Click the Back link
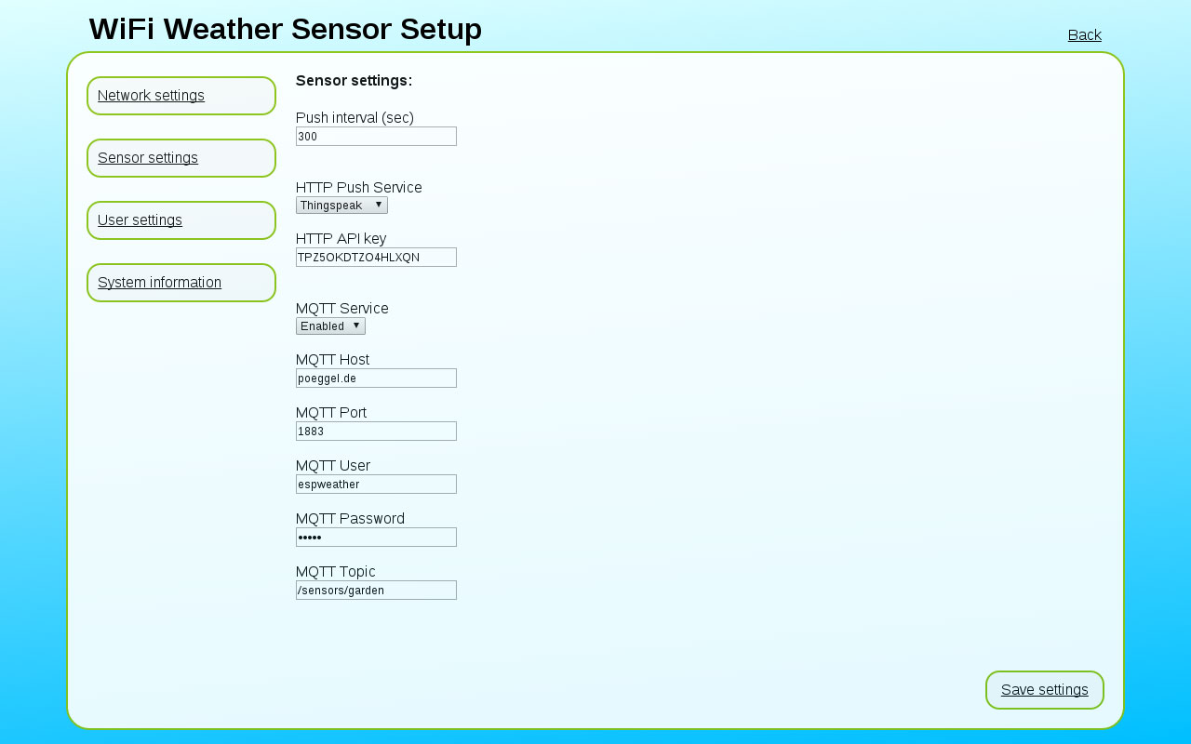1191x744 pixels. coord(1084,35)
